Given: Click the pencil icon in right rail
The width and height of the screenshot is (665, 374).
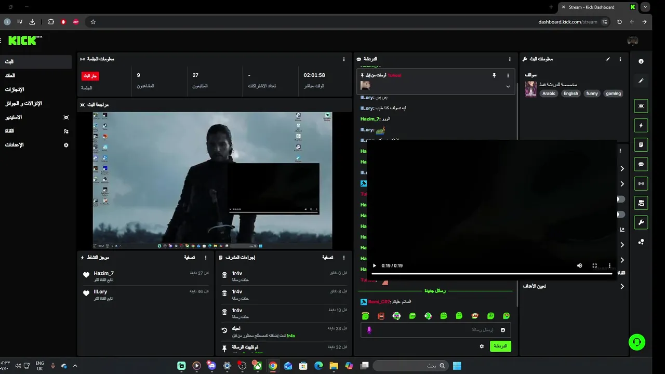Looking at the screenshot, I should 641,81.
